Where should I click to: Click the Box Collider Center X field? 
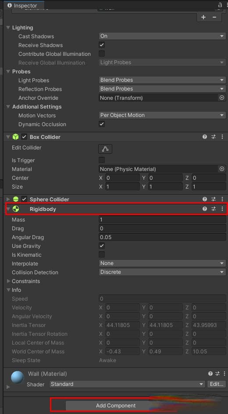coord(122,178)
